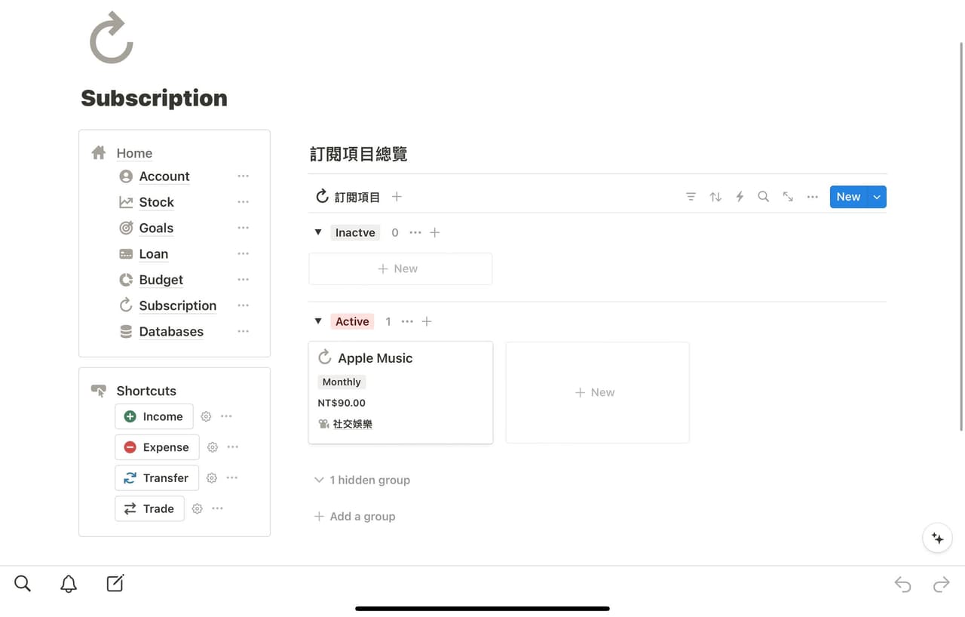Click the Notion AI sparkle button
Image resolution: width=965 pixels, height=617 pixels.
pyautogui.click(x=936, y=538)
